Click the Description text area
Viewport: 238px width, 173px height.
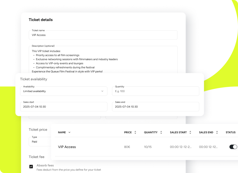pos(103,59)
